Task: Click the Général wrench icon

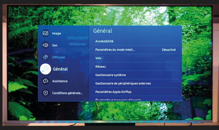Action: pyautogui.click(x=46, y=69)
